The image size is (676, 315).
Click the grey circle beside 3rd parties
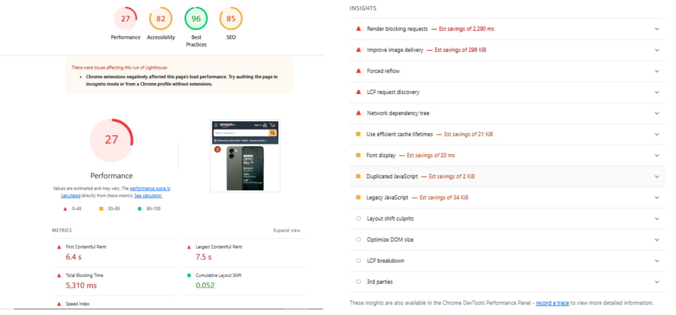[x=358, y=282]
